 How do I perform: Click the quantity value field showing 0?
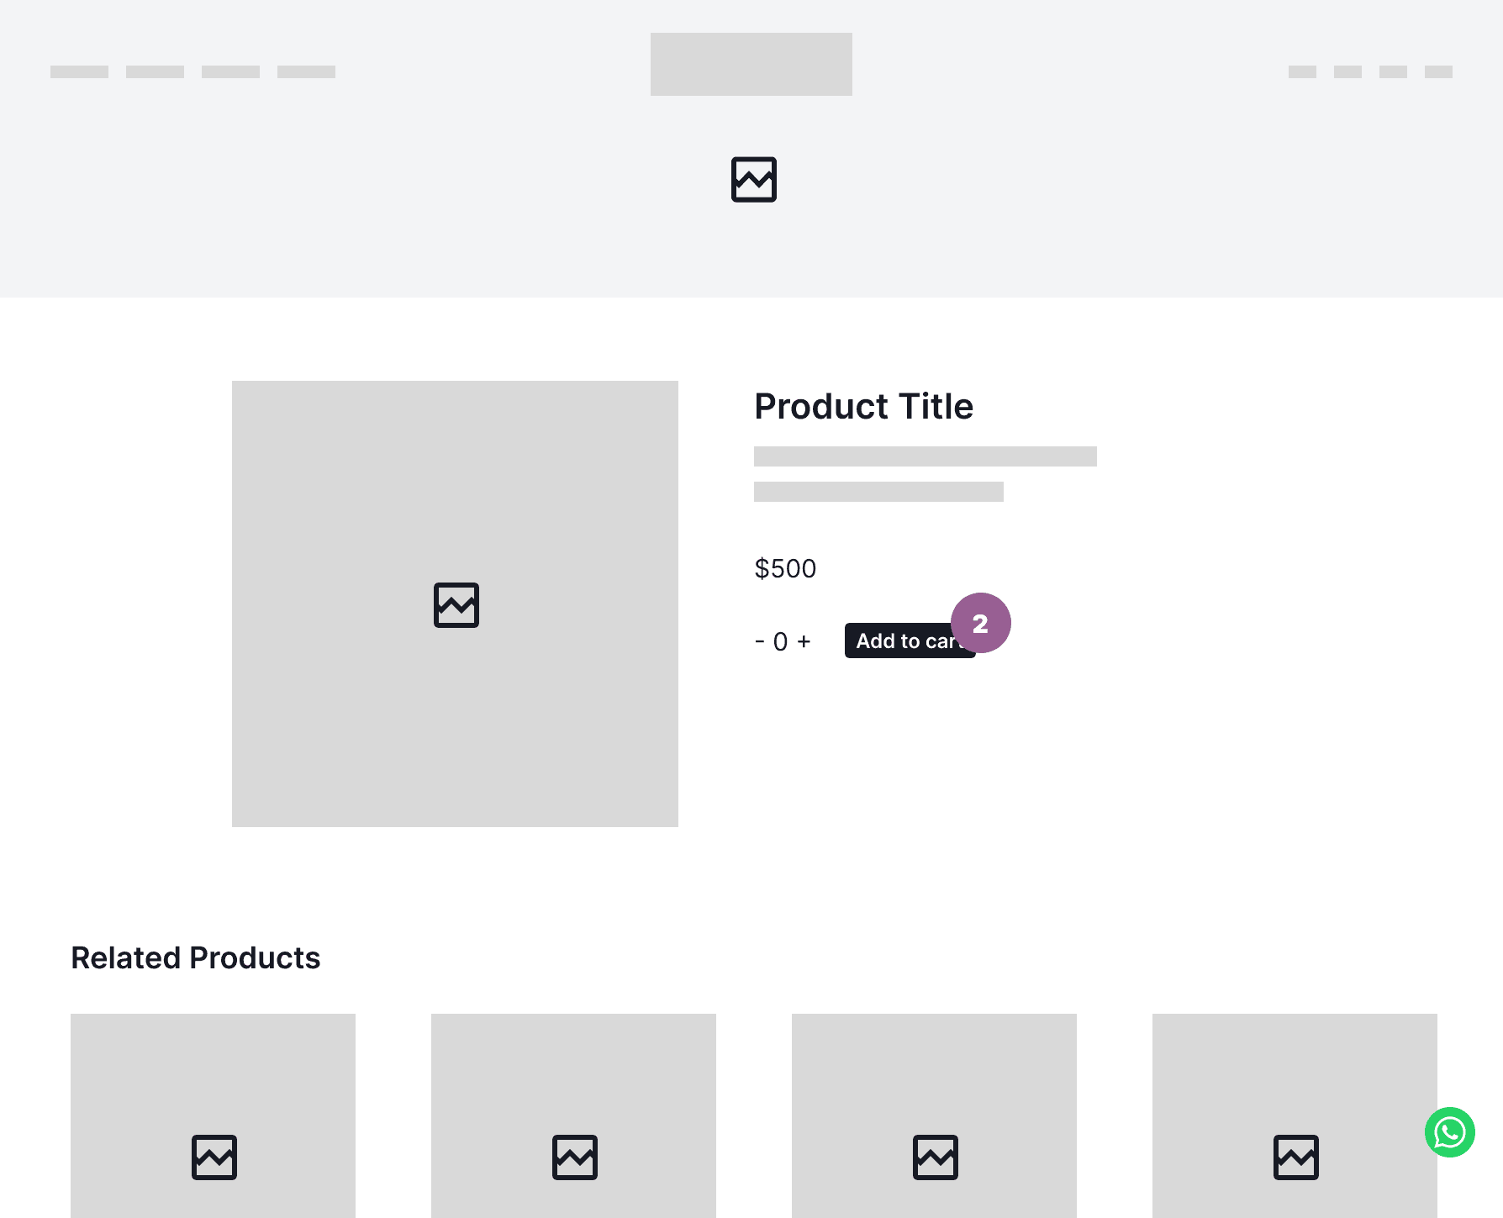tap(781, 641)
